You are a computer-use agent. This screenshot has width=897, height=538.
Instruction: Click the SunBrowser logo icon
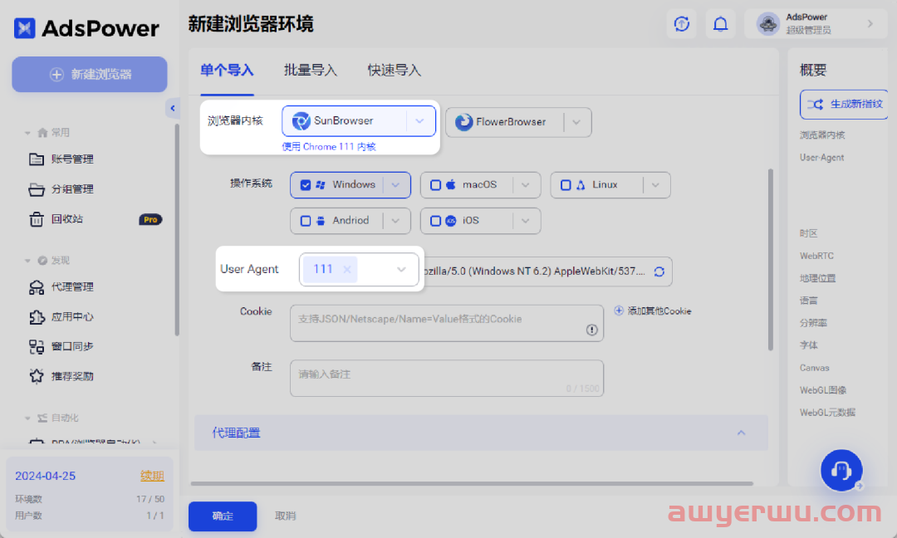[x=301, y=120]
